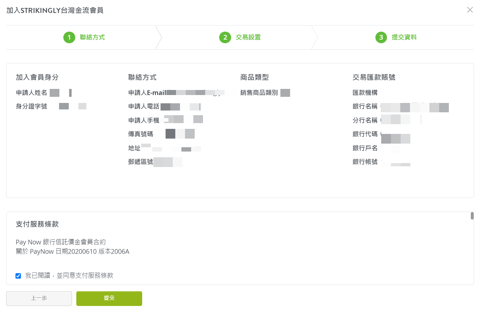Click the dialog title 加入STRIKINGLY台灣金流會員
Screen dimensions: 487x311
pyautogui.click(x=55, y=10)
